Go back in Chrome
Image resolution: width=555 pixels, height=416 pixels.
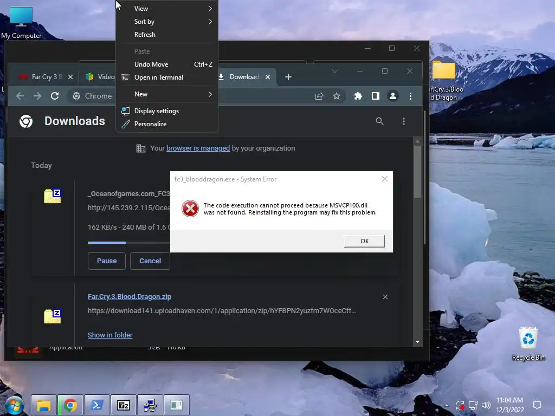(x=20, y=96)
